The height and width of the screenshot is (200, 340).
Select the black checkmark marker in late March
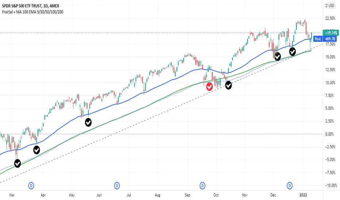[36, 150]
